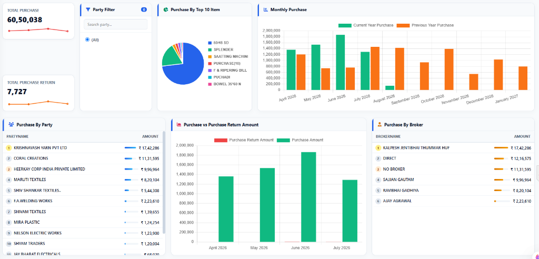Select the SAJJAN GAUTAM broker row
Screen dimensions: 539x259
pos(453,180)
